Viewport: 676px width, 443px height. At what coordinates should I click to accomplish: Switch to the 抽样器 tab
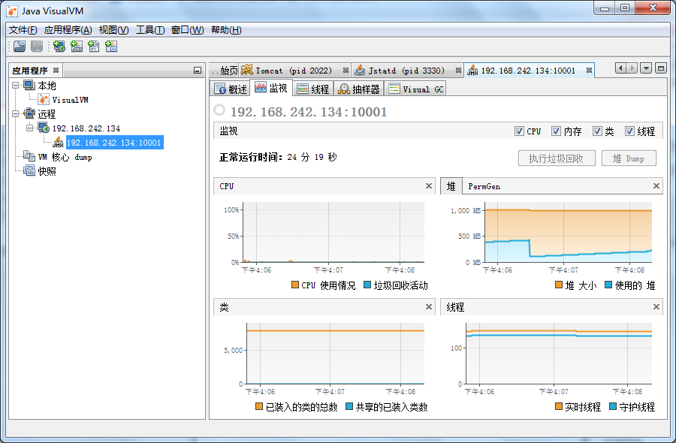[x=359, y=89]
